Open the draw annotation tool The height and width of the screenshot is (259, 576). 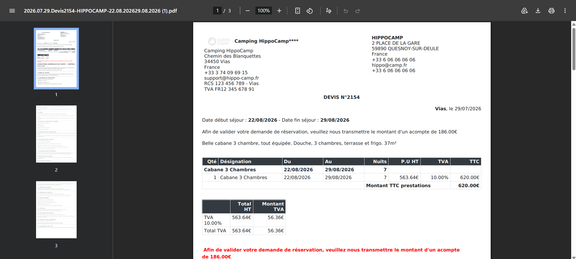click(x=329, y=11)
